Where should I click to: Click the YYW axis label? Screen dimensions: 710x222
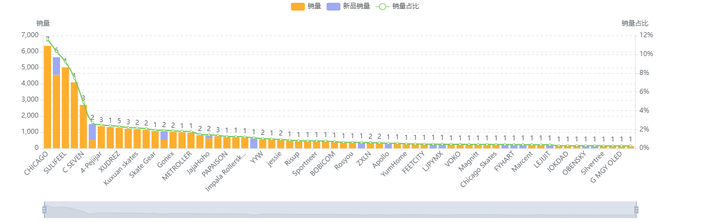point(257,157)
